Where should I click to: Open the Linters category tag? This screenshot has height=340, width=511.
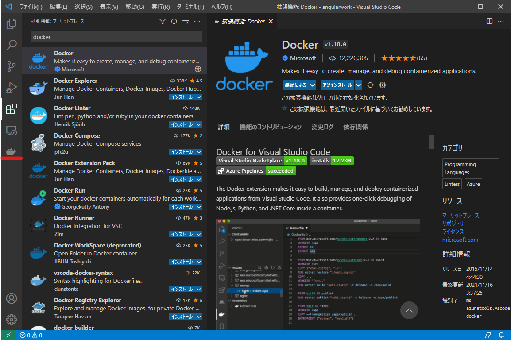coord(452,184)
